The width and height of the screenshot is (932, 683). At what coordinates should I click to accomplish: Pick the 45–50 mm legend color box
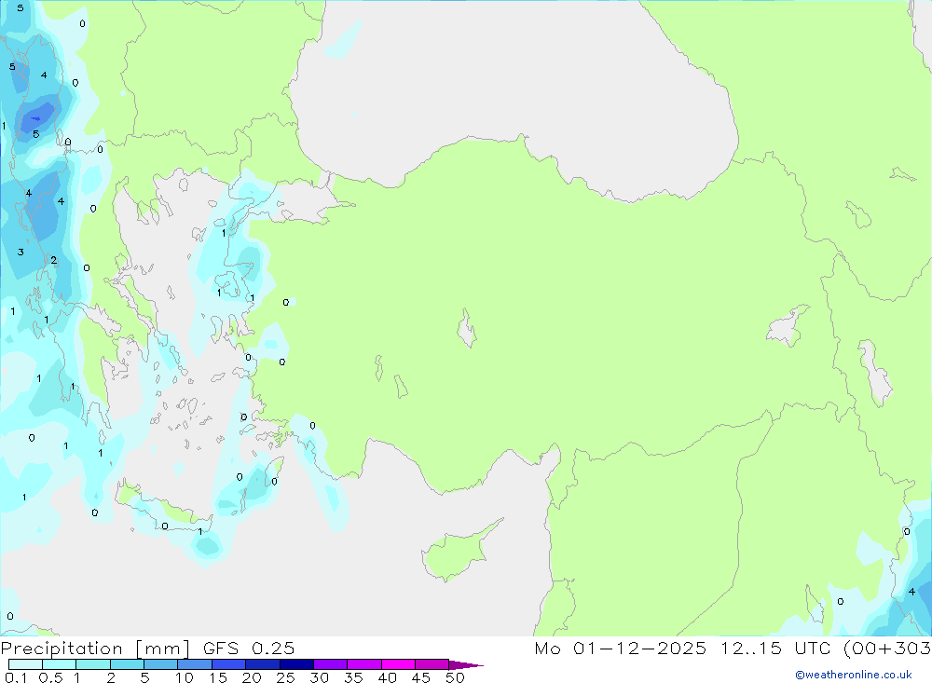432,664
